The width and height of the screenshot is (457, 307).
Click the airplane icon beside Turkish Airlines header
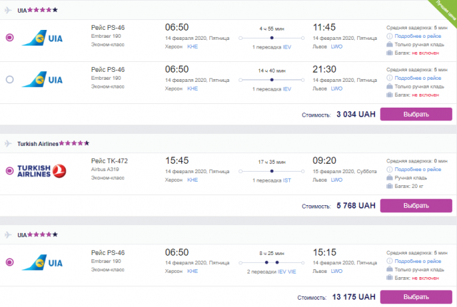coord(8,144)
